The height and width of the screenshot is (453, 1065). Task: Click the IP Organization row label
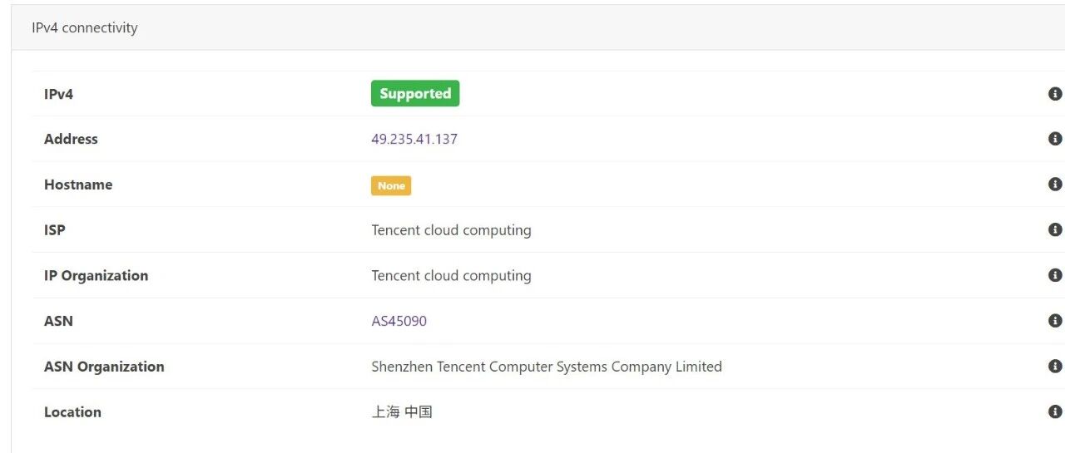point(97,276)
